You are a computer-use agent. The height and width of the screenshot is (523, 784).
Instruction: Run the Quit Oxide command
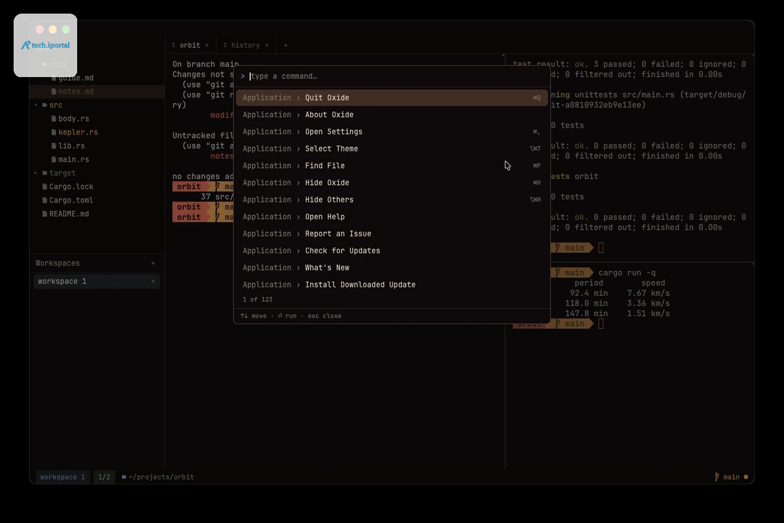392,98
